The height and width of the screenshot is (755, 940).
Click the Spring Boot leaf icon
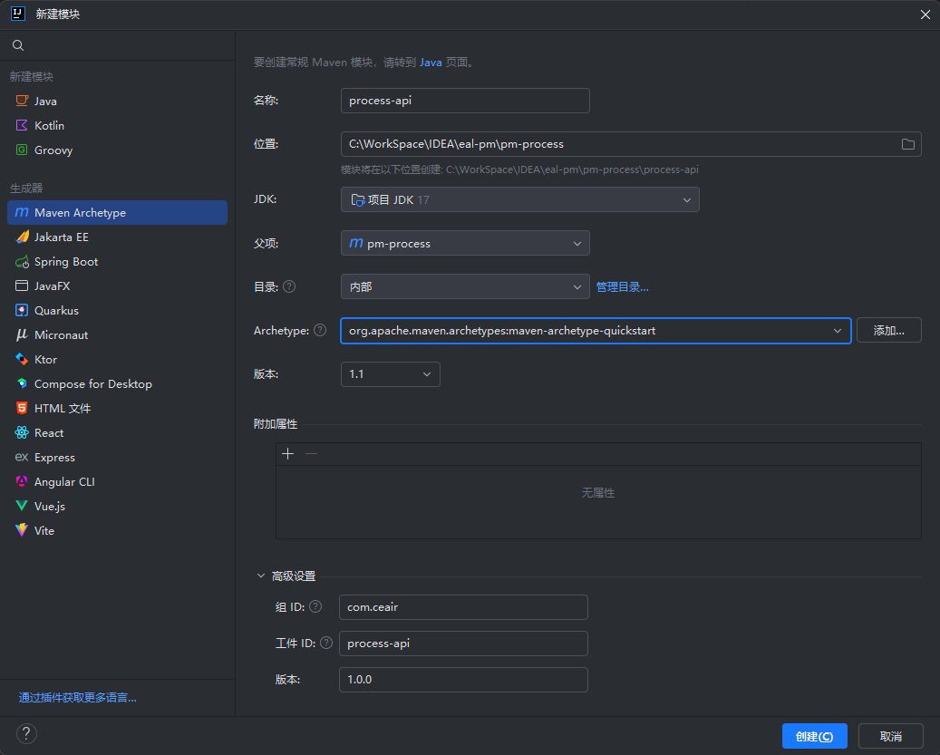click(22, 262)
